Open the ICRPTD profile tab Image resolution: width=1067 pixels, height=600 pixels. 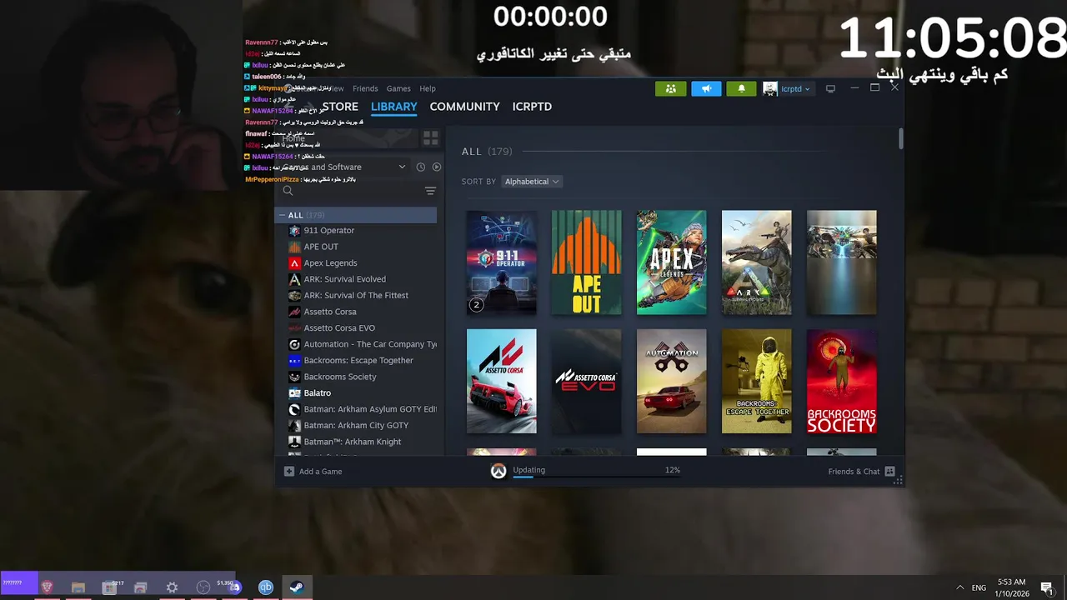(x=532, y=107)
